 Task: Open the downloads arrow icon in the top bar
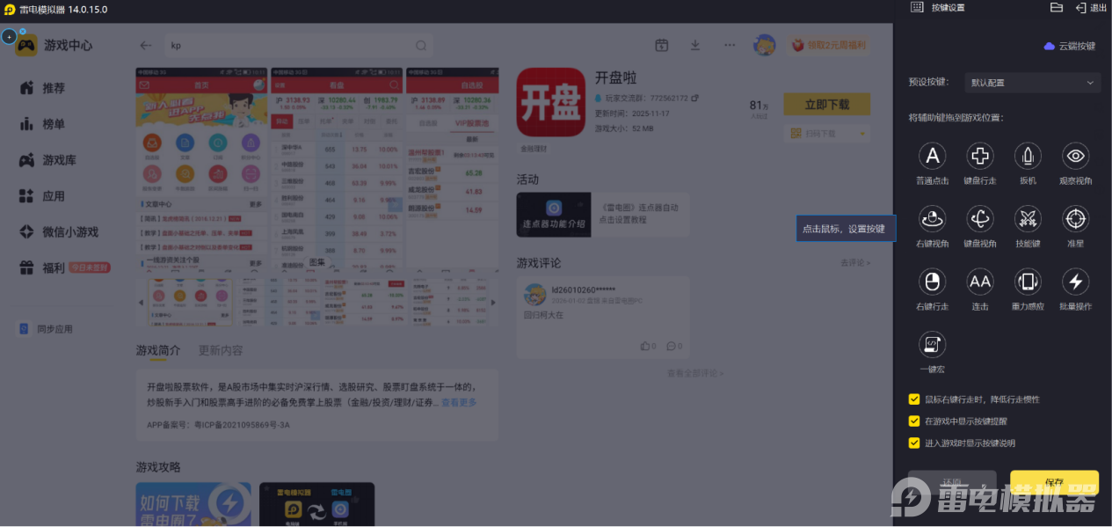(x=694, y=45)
